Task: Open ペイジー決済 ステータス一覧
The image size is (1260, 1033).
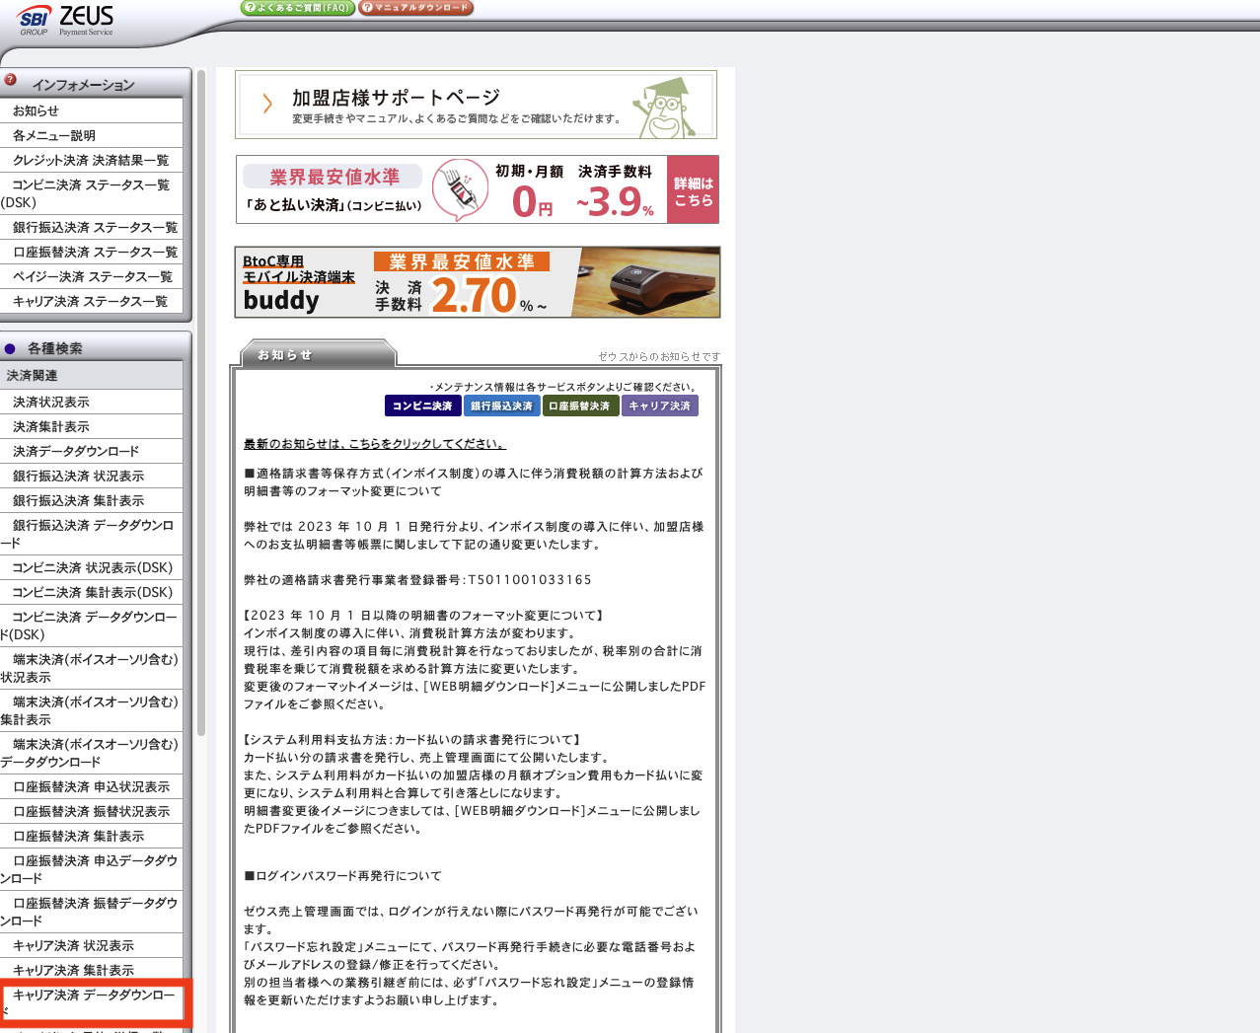Action: [x=91, y=276]
